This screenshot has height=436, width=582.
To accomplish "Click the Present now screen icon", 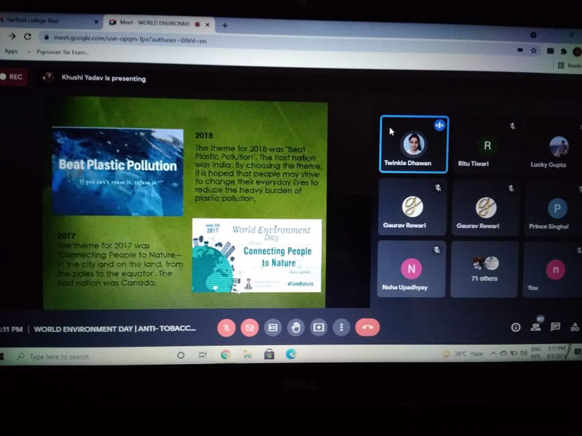I will pyautogui.click(x=319, y=328).
